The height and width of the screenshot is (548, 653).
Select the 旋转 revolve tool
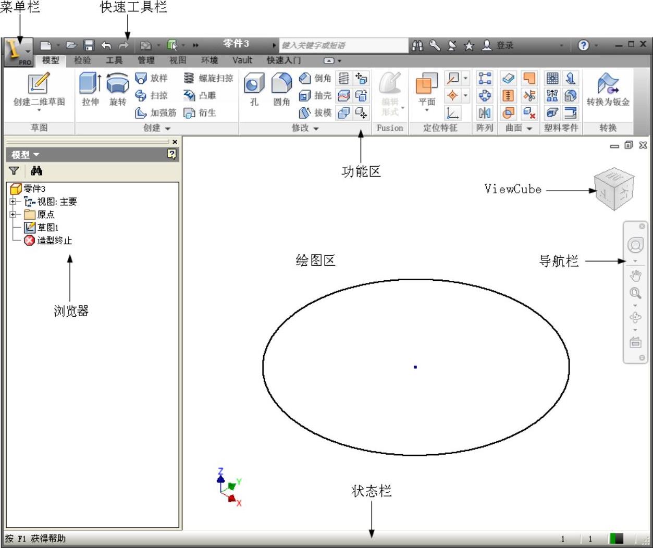point(118,90)
